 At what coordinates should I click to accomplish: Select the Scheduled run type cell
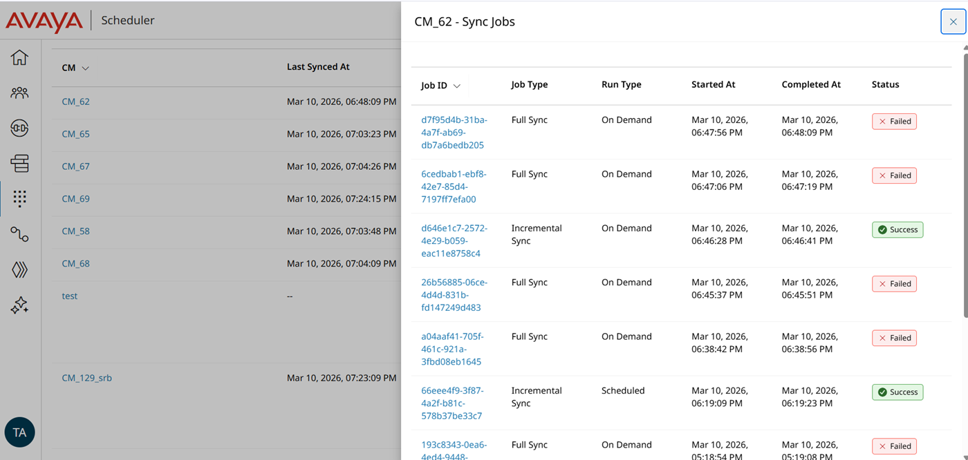tap(623, 391)
